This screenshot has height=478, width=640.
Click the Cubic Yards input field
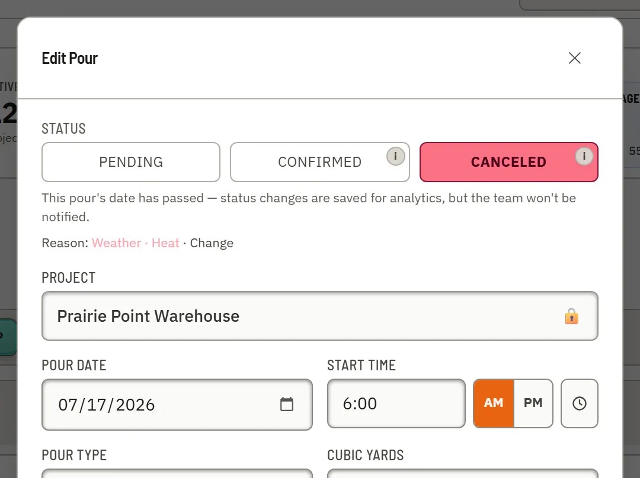tap(462, 473)
